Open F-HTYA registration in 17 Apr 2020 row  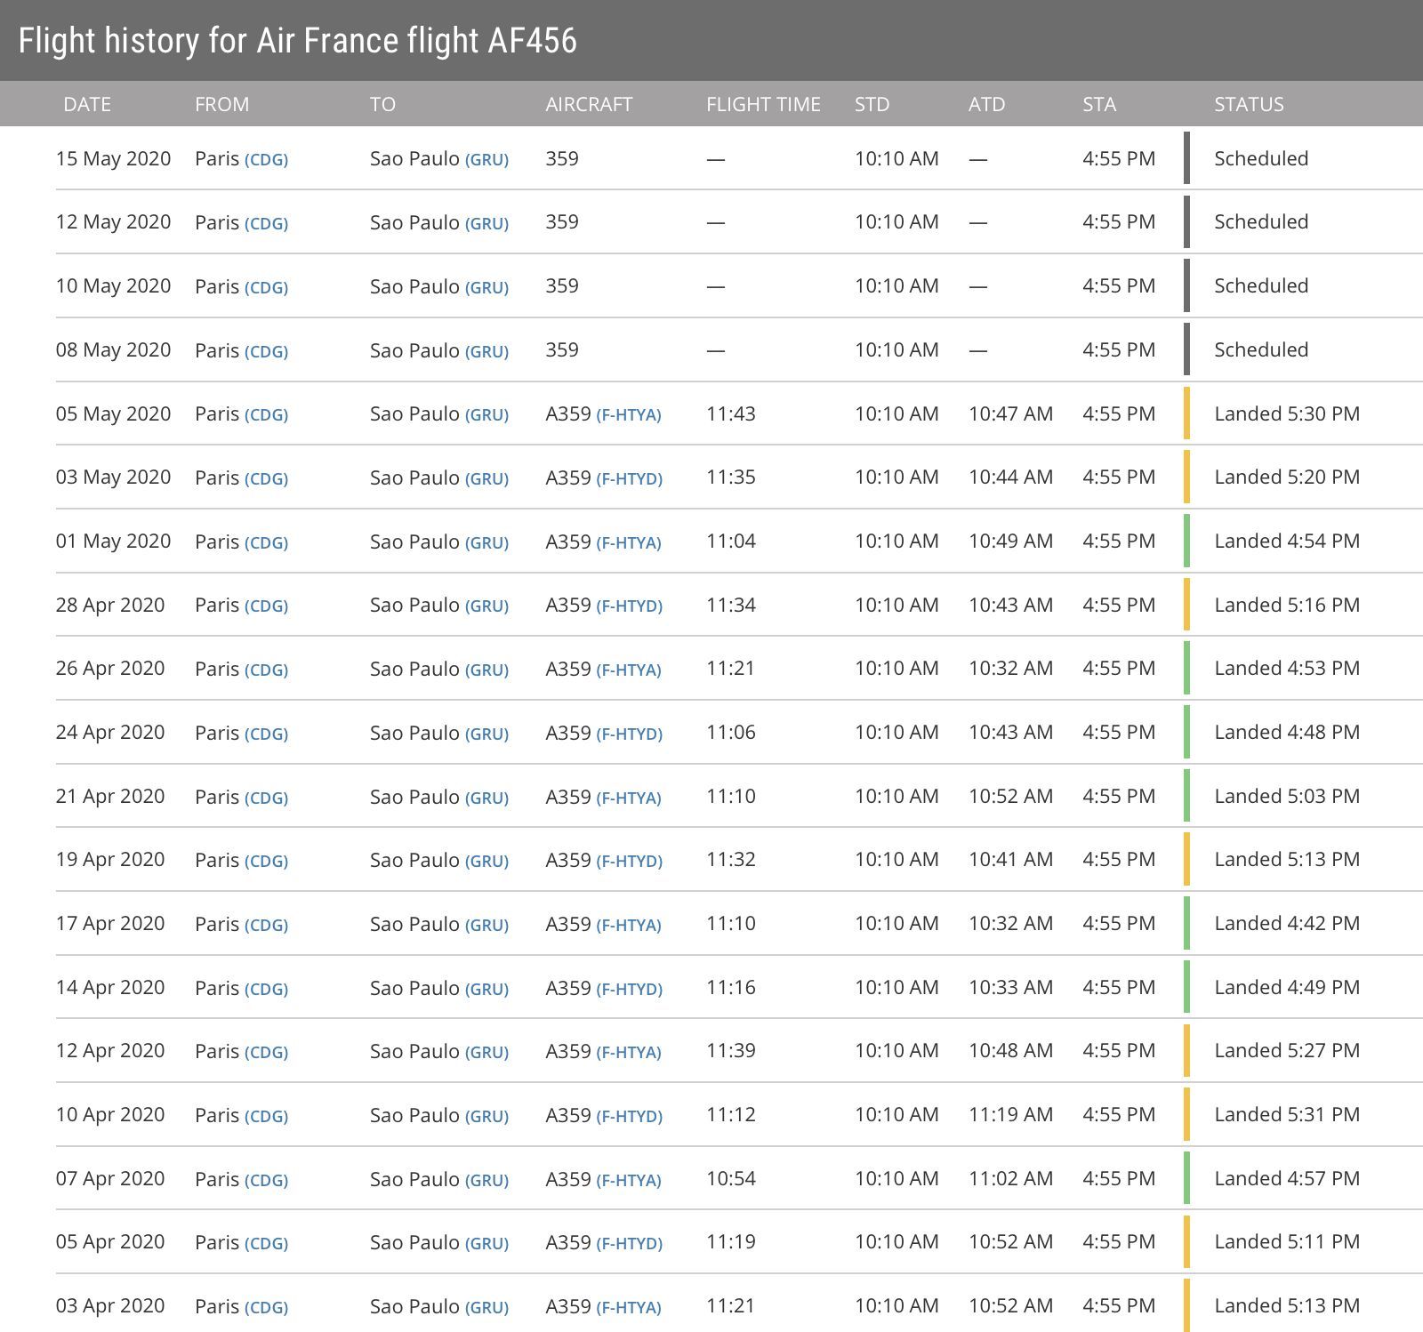pyautogui.click(x=629, y=925)
